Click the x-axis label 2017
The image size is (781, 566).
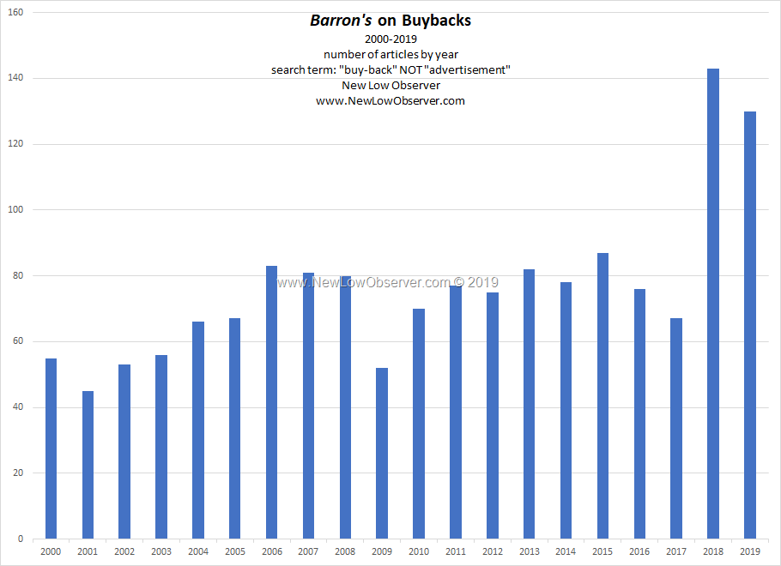676,551
